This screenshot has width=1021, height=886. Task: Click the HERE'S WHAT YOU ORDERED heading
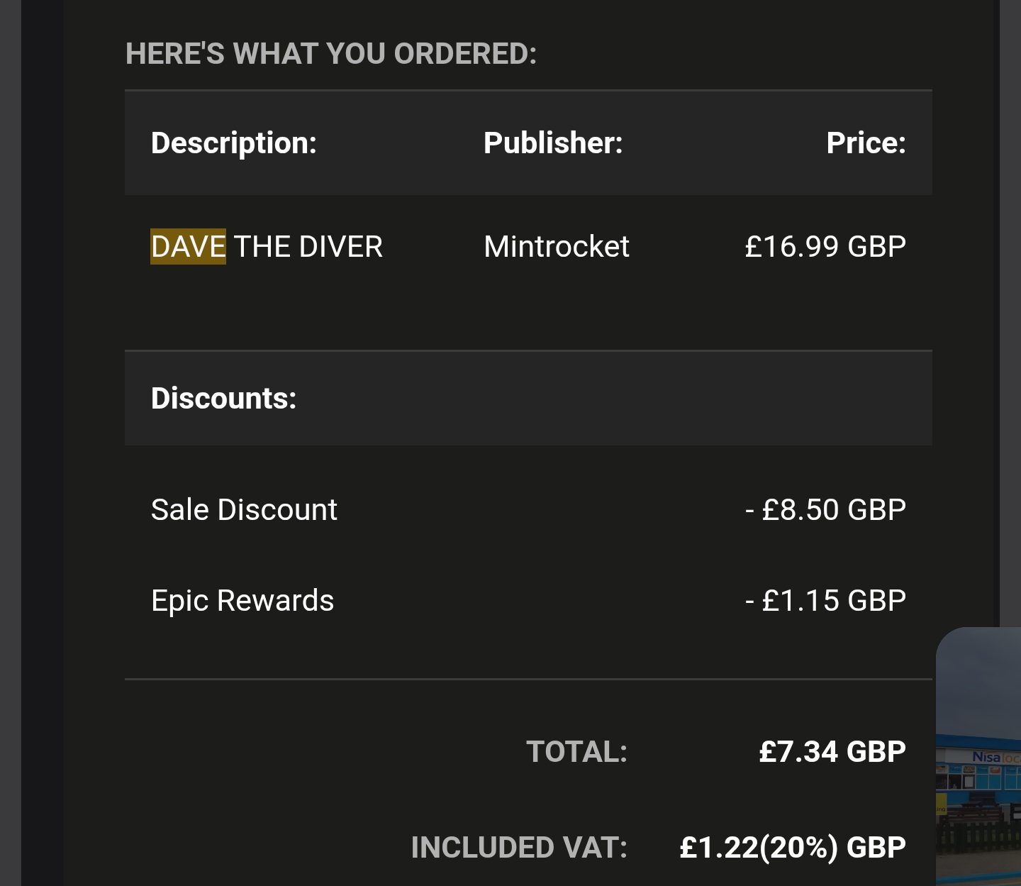331,54
